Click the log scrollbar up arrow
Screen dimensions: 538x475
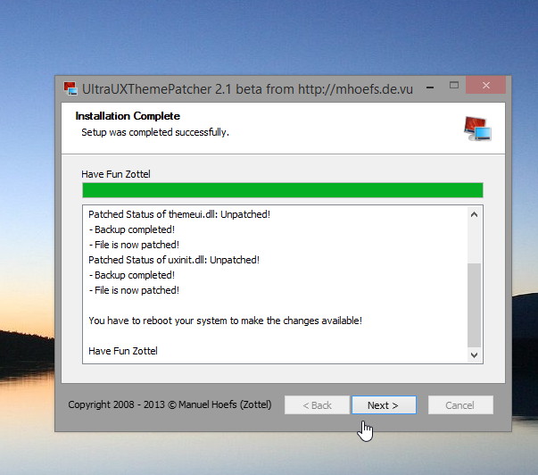pos(474,214)
